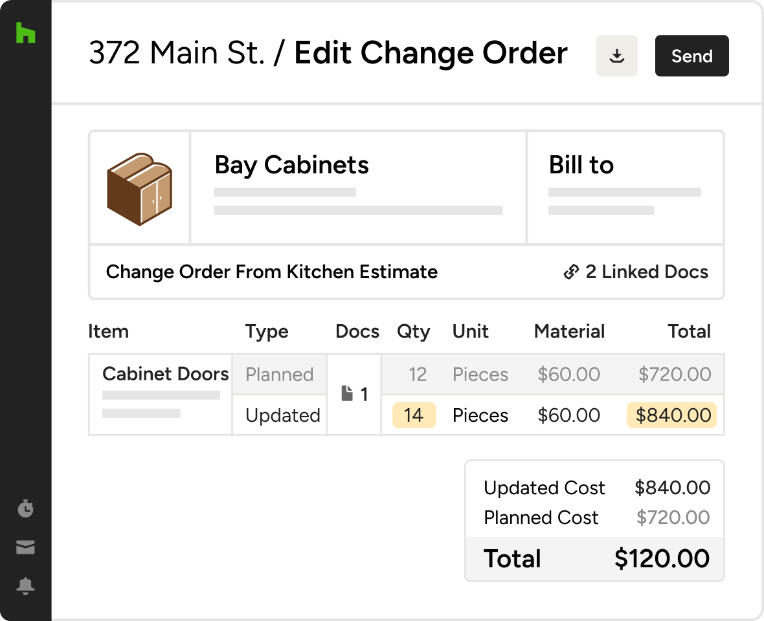Select the highlighted $840.00 updated total
The width and height of the screenshot is (764, 621).
672,415
